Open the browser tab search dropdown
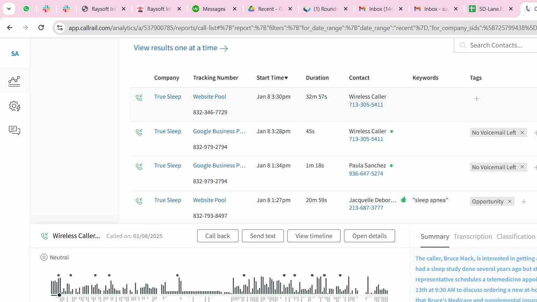 coord(9,9)
